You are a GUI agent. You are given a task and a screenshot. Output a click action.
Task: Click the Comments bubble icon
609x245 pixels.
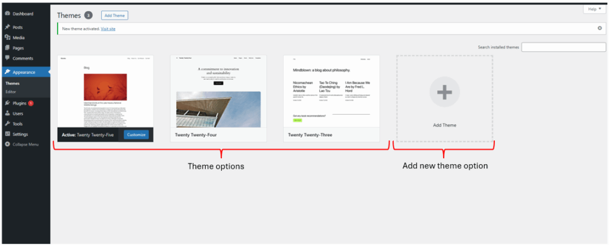click(7, 58)
